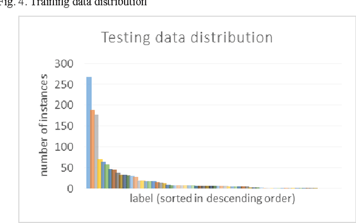Image resolution: width=356 pixels, height=223 pixels.
Task: Click the 300 y-axis tick label
Action: point(65,64)
